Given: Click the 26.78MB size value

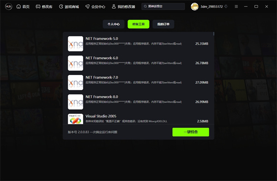Looking at the screenshot, I should coord(202,63).
